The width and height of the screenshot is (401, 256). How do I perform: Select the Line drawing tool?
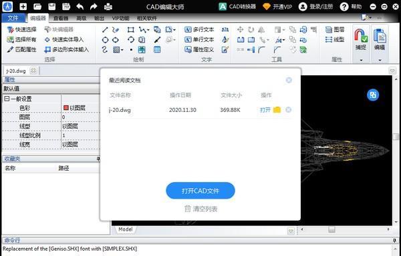pyautogui.click(x=105, y=30)
